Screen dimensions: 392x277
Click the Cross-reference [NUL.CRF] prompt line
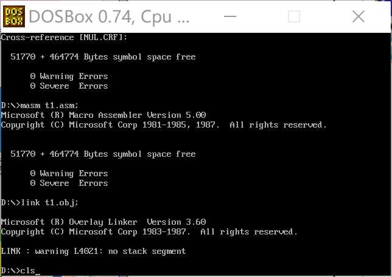pos(64,38)
